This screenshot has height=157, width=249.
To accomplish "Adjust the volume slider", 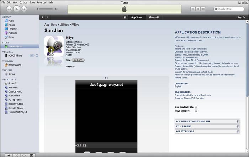I will coord(46,9).
